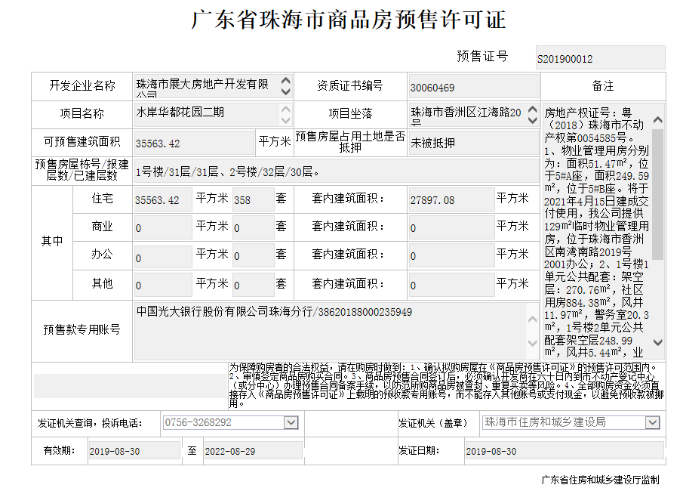The width and height of the screenshot is (683, 491).
Task: Select the qualification certificate number 30060469 field
Action: (473, 87)
